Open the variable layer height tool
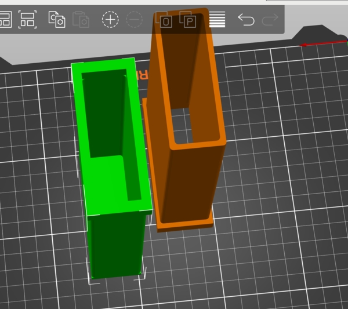 coord(217,20)
